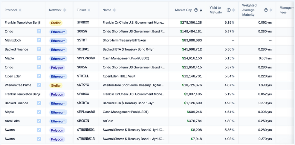Click Matrixdock protocol name

tap(13, 40)
